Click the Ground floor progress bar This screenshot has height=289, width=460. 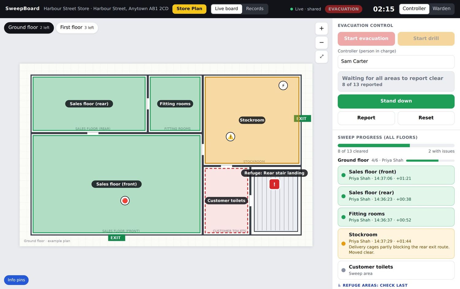[430, 160]
